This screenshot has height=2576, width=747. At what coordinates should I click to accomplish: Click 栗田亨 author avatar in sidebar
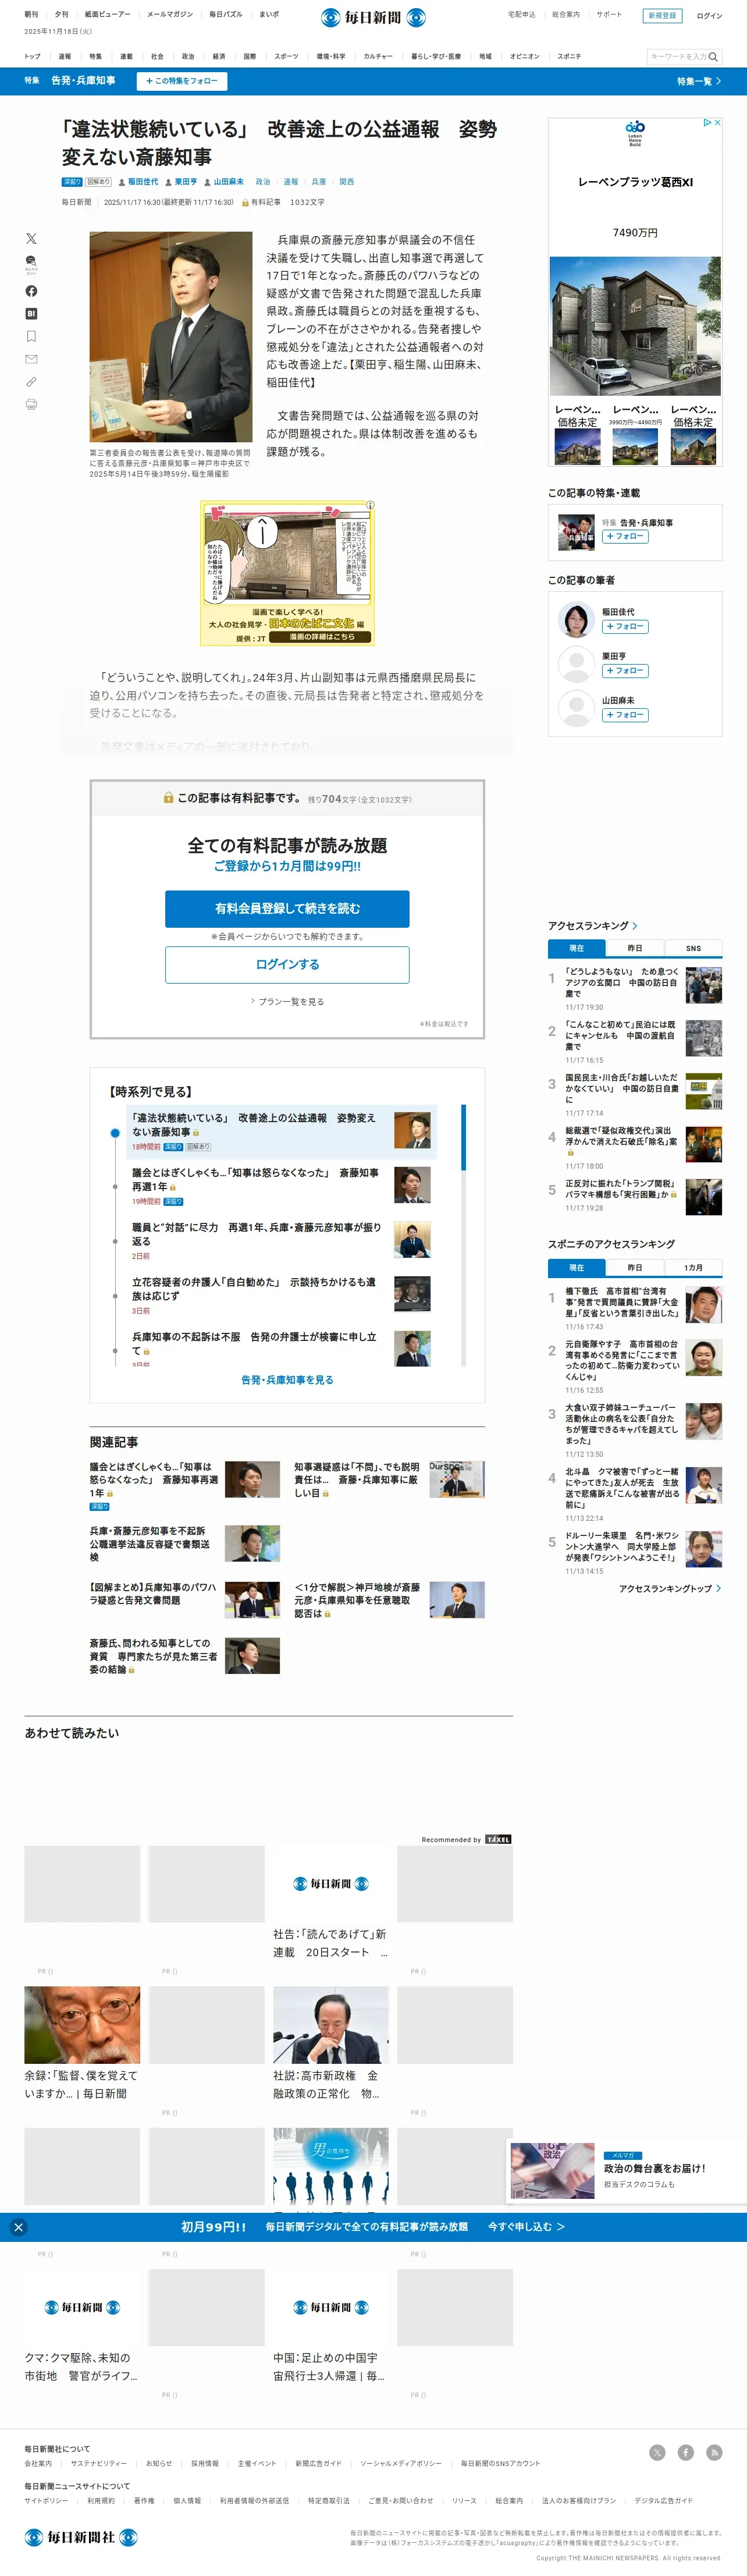(x=575, y=664)
